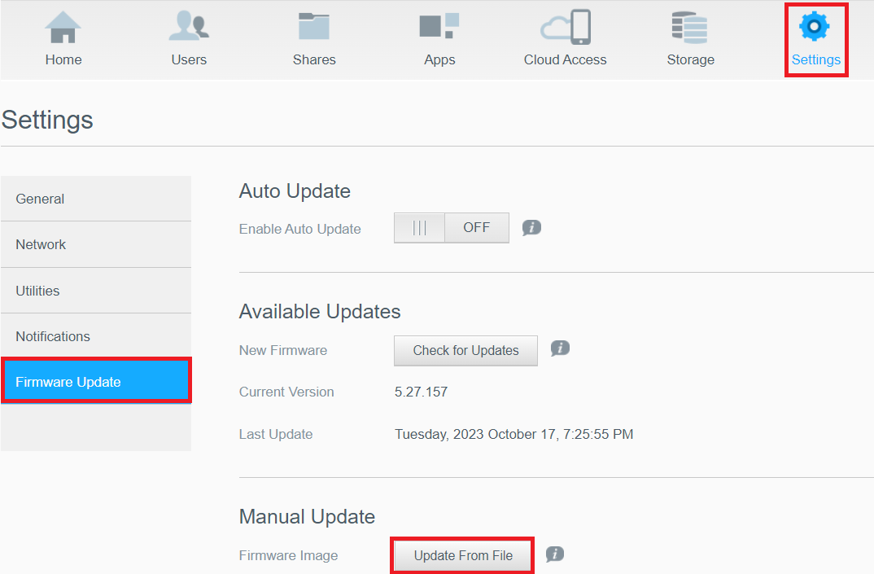This screenshot has height=574, width=874.
Task: Click the Settings gear icon
Action: coord(815,27)
